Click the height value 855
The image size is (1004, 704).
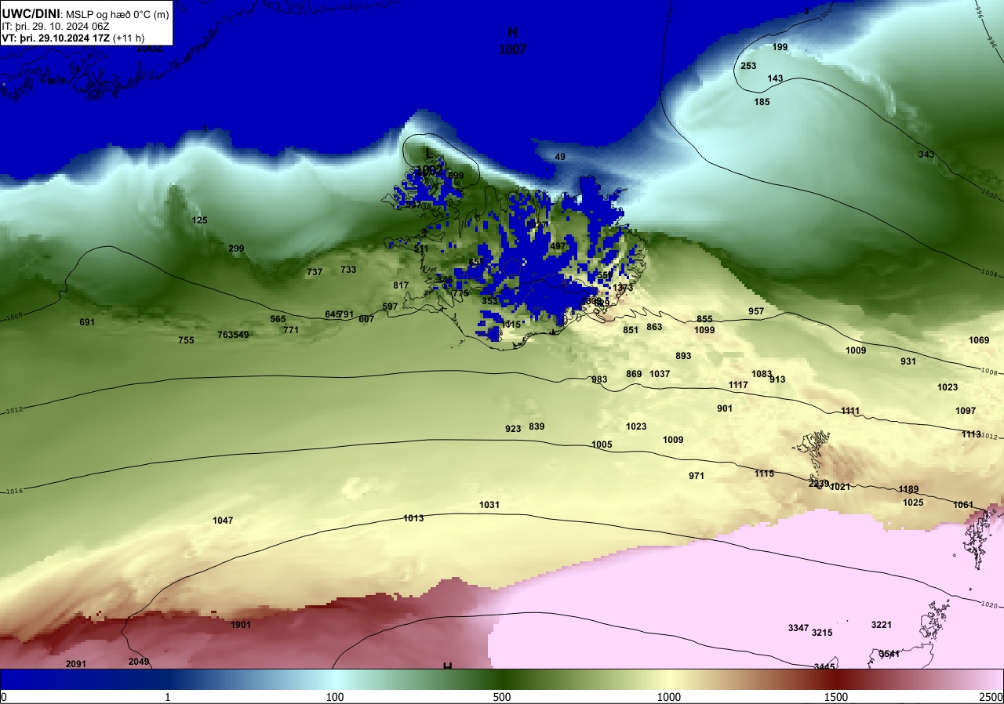(704, 319)
